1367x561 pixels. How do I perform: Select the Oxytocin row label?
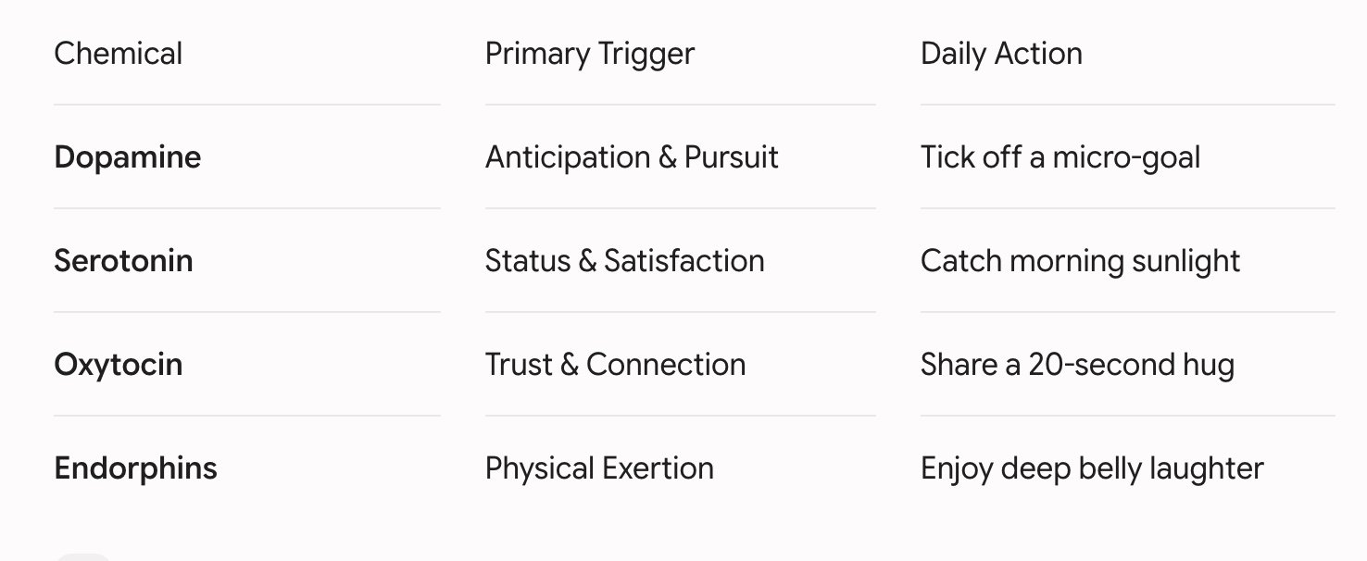[x=119, y=365]
